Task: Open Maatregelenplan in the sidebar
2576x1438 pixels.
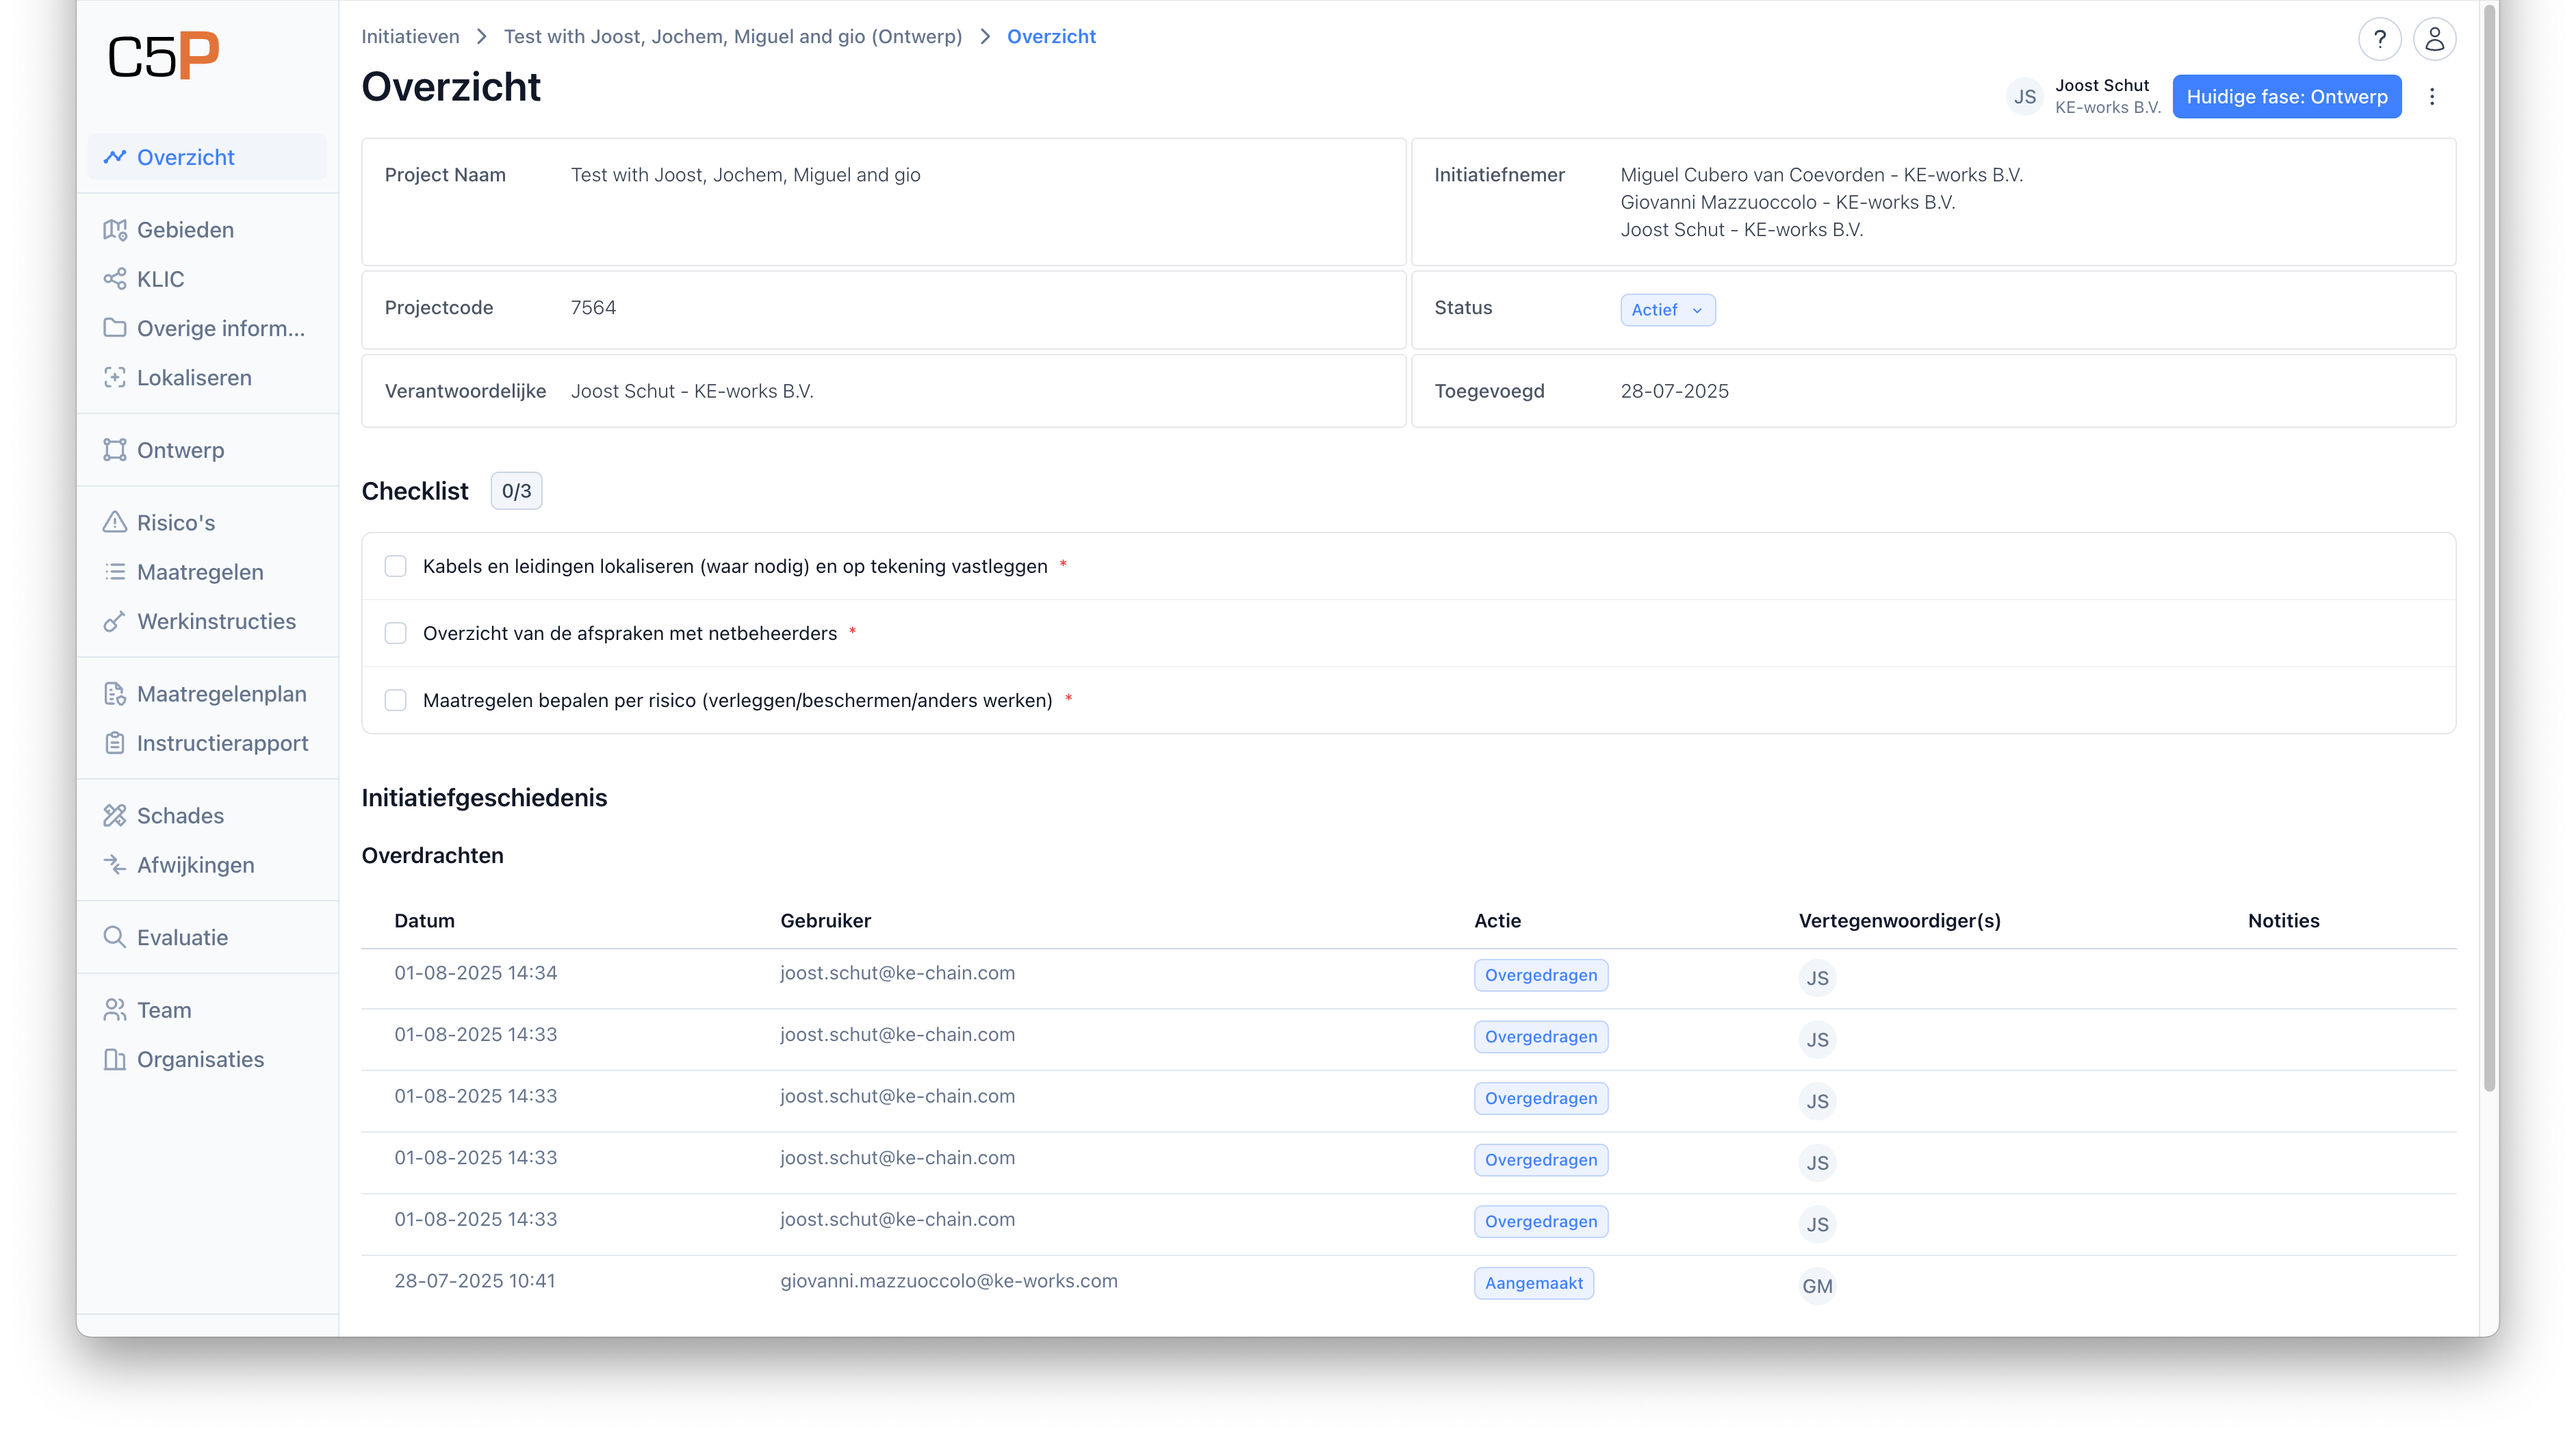Action: pyautogui.click(x=221, y=694)
